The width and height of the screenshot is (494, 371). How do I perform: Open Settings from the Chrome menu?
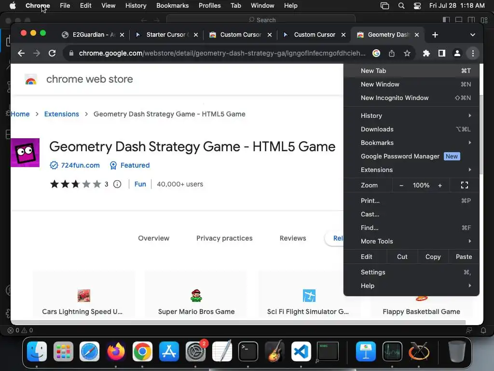[x=411, y=272]
